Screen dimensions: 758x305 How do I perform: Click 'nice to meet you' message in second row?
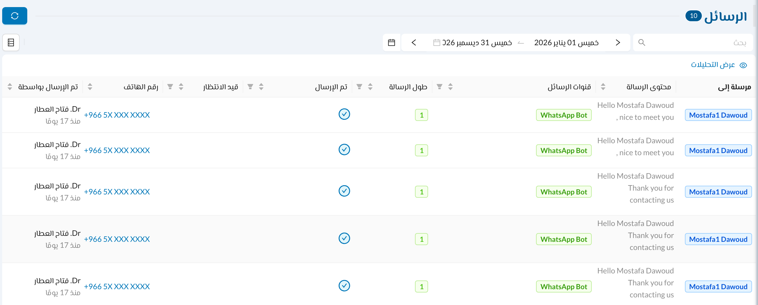click(x=645, y=153)
